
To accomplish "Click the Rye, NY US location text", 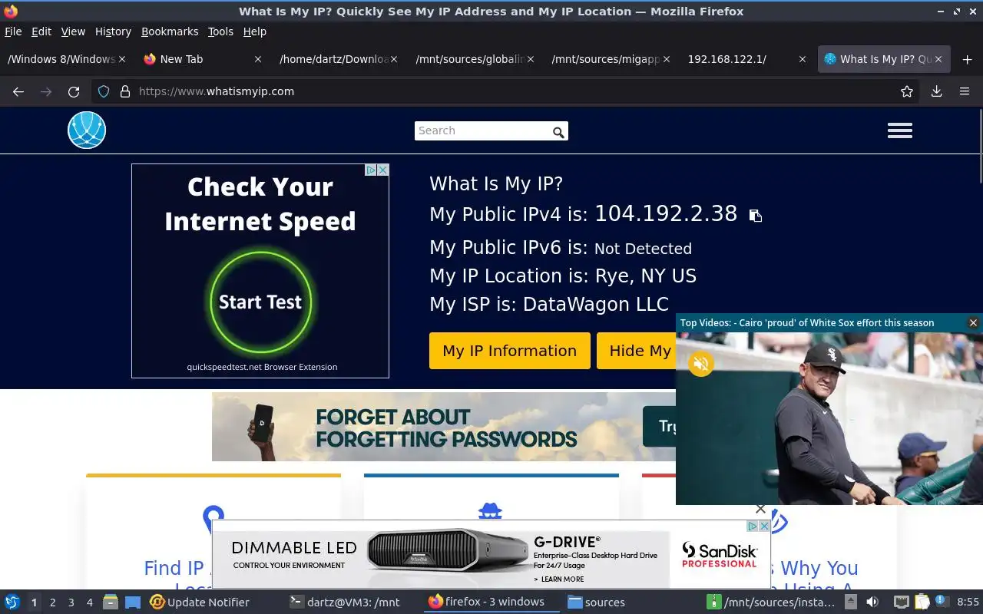I will click(645, 276).
